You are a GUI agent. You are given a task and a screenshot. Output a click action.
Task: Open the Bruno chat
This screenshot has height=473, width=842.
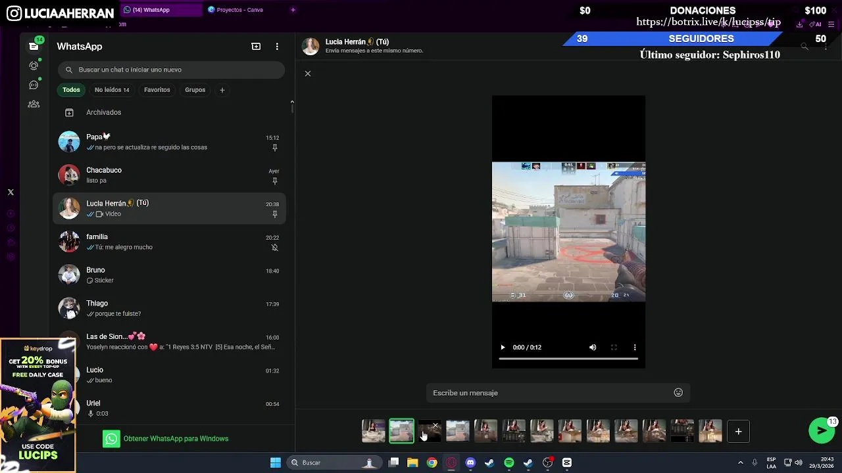(170, 275)
